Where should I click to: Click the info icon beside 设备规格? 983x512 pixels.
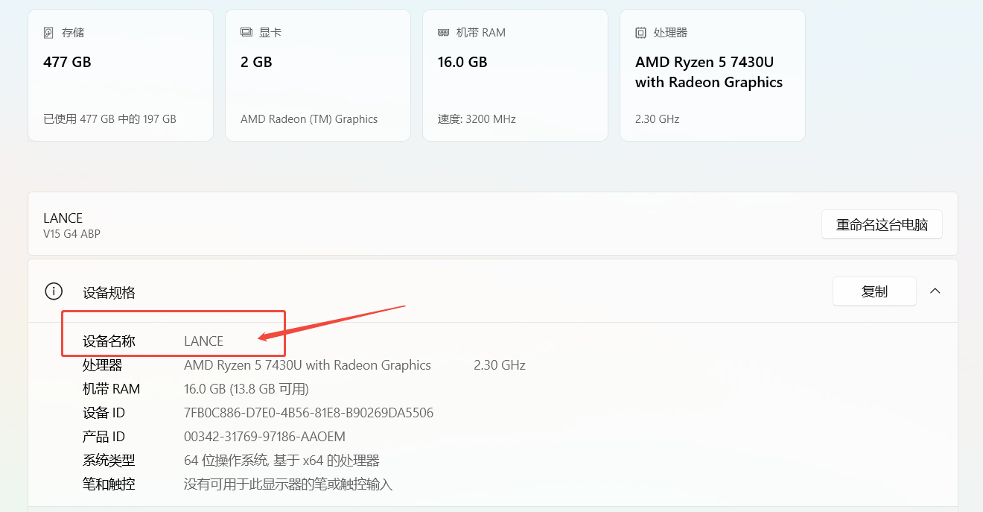53,291
